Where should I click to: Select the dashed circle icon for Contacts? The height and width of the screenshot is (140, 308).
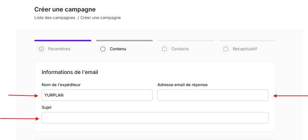(x=164, y=49)
